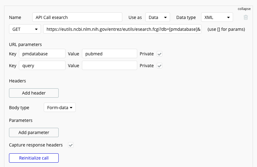Image resolution: width=257 pixels, height=167 pixels.
Task: Toggle Private checkbox for pmdatabase parameter
Action: (x=160, y=54)
